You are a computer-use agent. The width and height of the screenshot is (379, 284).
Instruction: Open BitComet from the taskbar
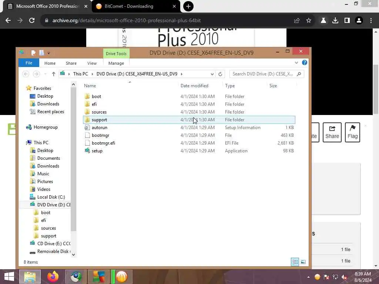click(121, 277)
